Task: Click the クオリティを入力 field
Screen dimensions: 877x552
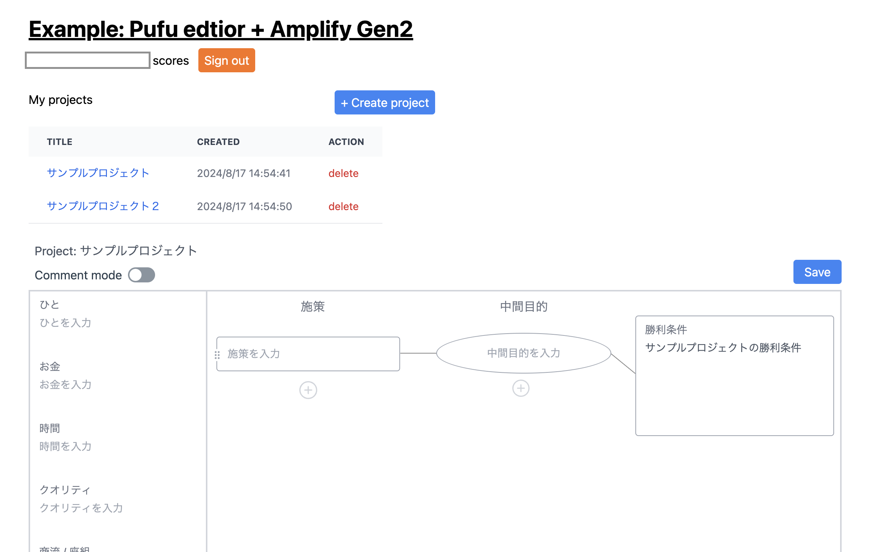Action: tap(81, 508)
